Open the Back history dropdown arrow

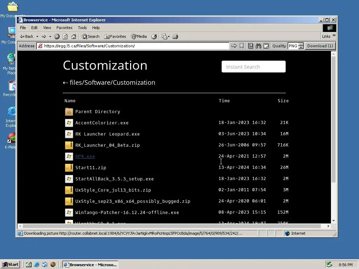tap(37, 36)
